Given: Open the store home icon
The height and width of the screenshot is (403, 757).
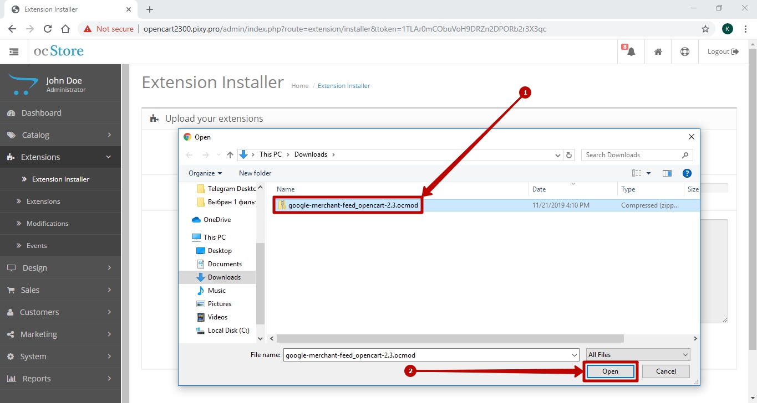Looking at the screenshot, I should (x=658, y=51).
